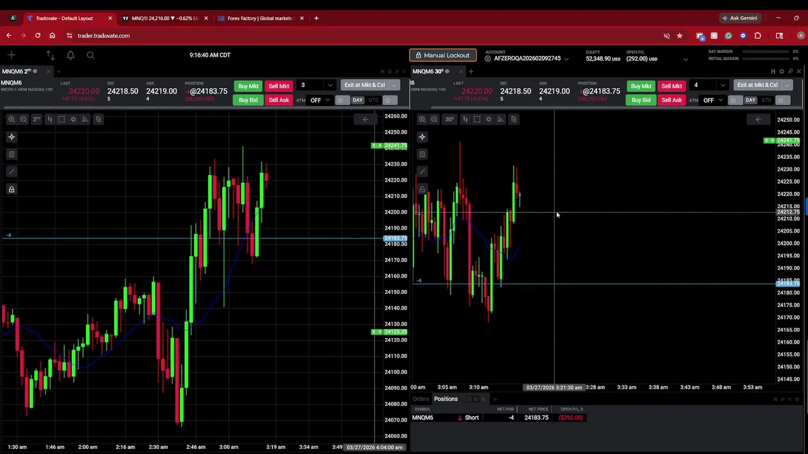Zoom out on the left 2m chart
The width and height of the screenshot is (808, 454).
pyautogui.click(x=23, y=119)
